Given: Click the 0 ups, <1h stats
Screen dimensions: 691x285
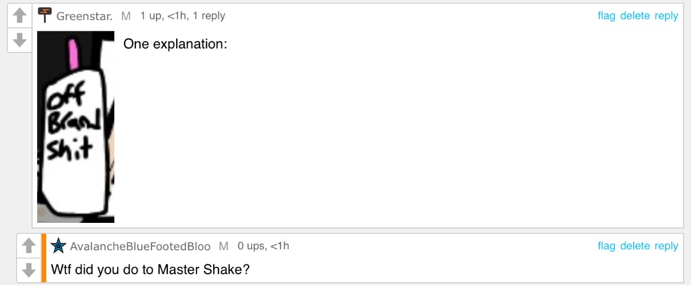Looking at the screenshot, I should (263, 246).
